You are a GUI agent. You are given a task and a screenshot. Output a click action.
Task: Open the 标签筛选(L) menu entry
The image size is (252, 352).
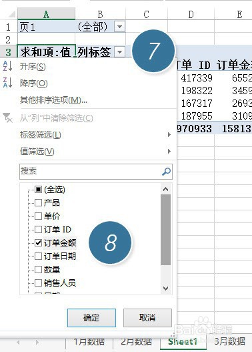coord(41,135)
